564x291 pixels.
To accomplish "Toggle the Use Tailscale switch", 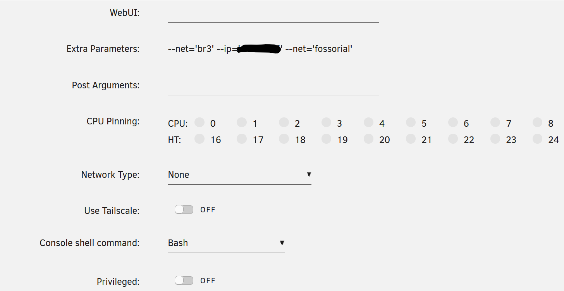I will point(184,210).
